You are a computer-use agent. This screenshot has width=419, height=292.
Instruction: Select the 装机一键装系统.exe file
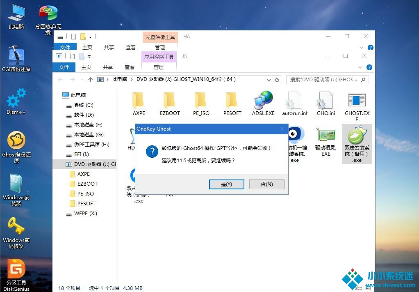pyautogui.click(x=296, y=145)
